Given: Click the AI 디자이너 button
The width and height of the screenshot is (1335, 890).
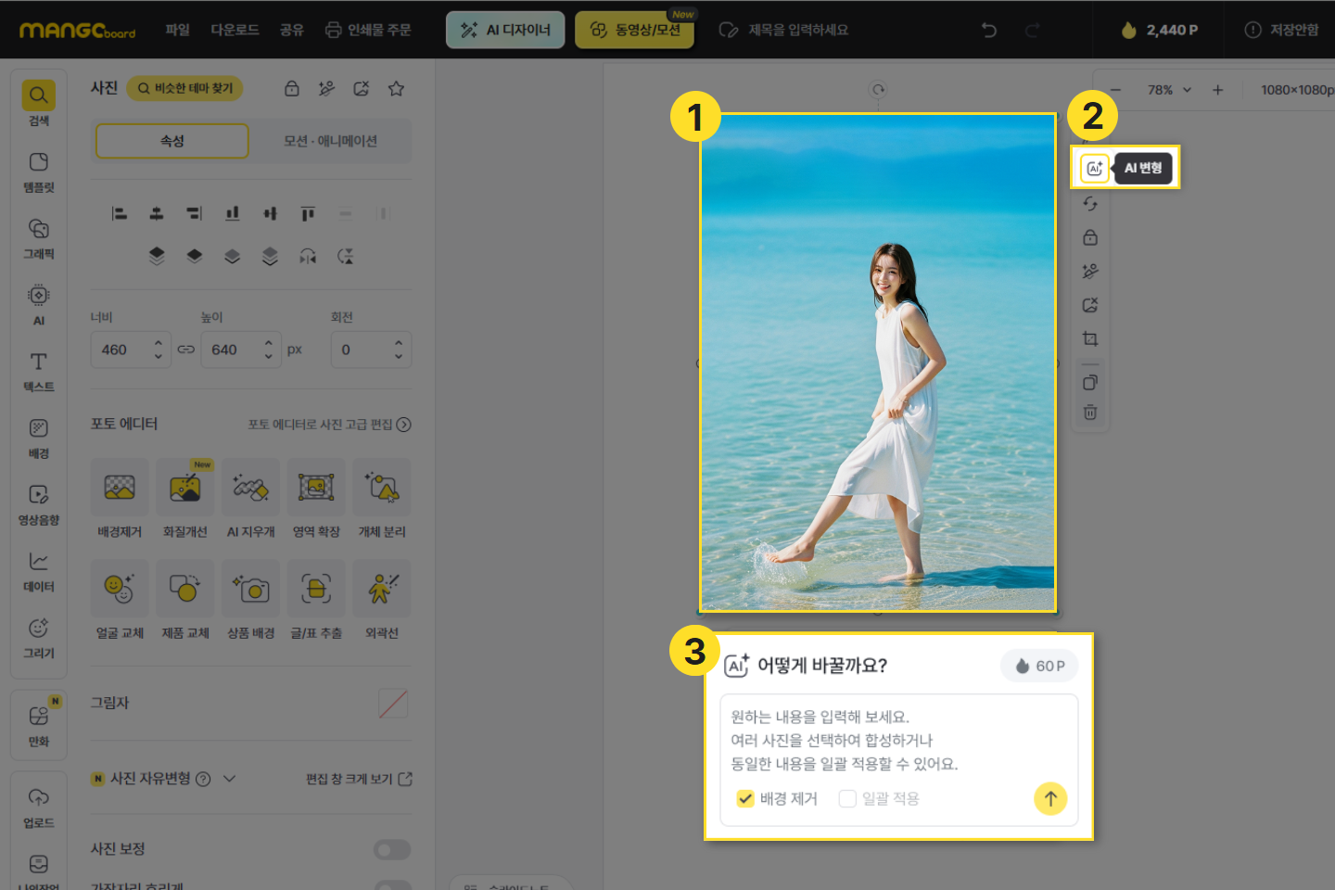Looking at the screenshot, I should [x=505, y=30].
